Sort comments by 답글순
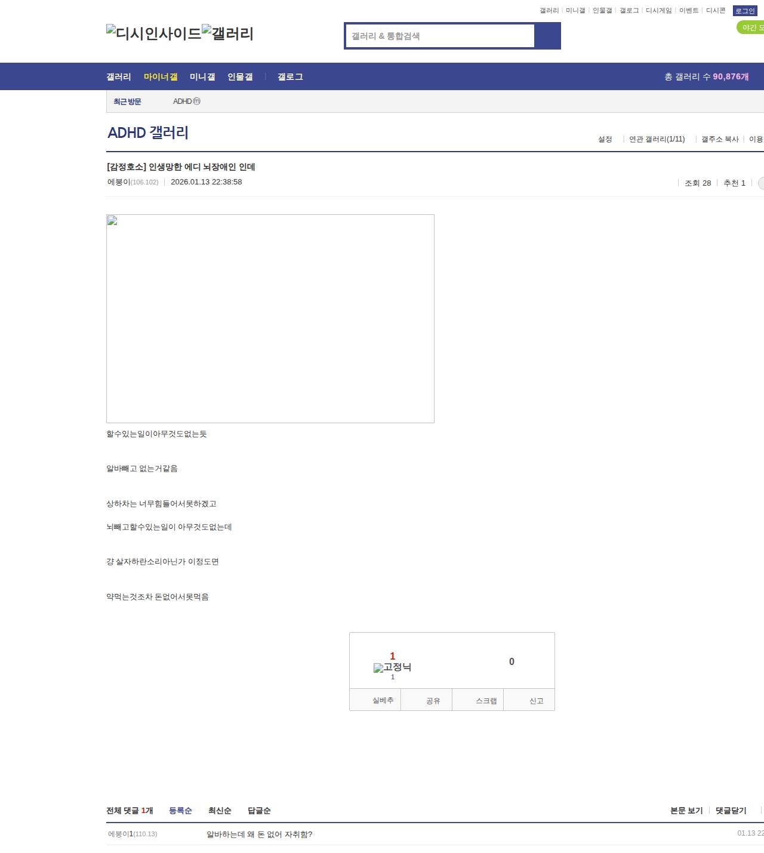Viewport: 764px width, 853px height. [259, 811]
